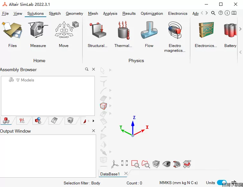Open the Battery solutions icon
The image size is (243, 187).
click(230, 34)
